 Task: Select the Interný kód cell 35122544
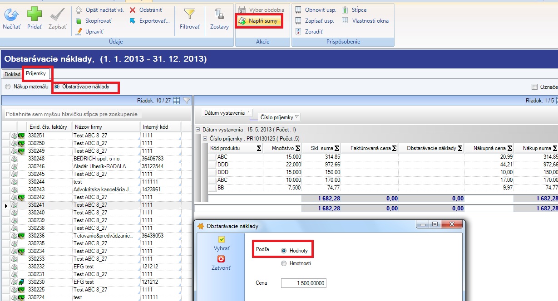coord(161,166)
